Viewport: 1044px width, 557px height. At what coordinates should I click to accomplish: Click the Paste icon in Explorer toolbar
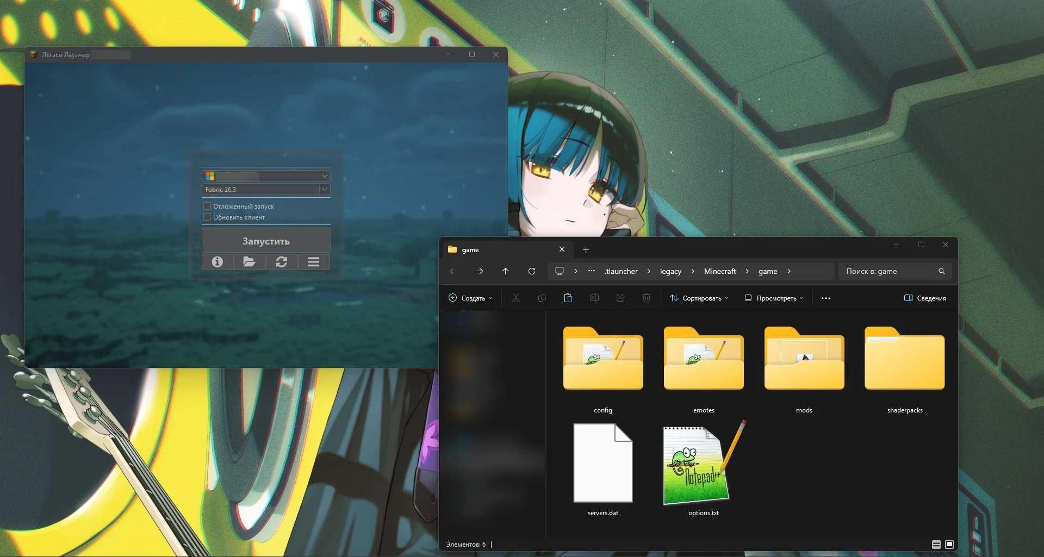point(568,298)
